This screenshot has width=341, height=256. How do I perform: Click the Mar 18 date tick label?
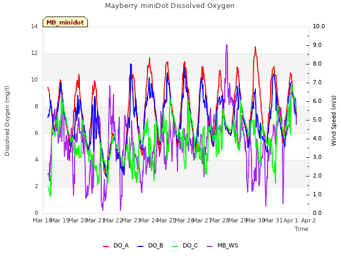click(42, 220)
